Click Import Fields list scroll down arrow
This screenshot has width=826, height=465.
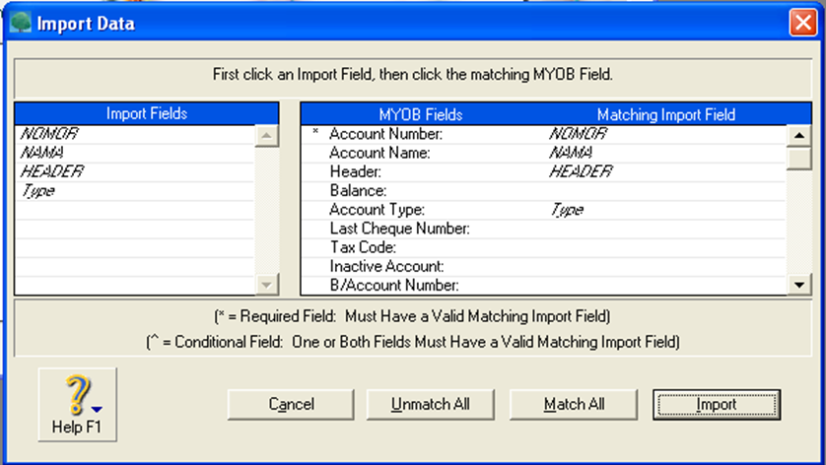click(266, 285)
